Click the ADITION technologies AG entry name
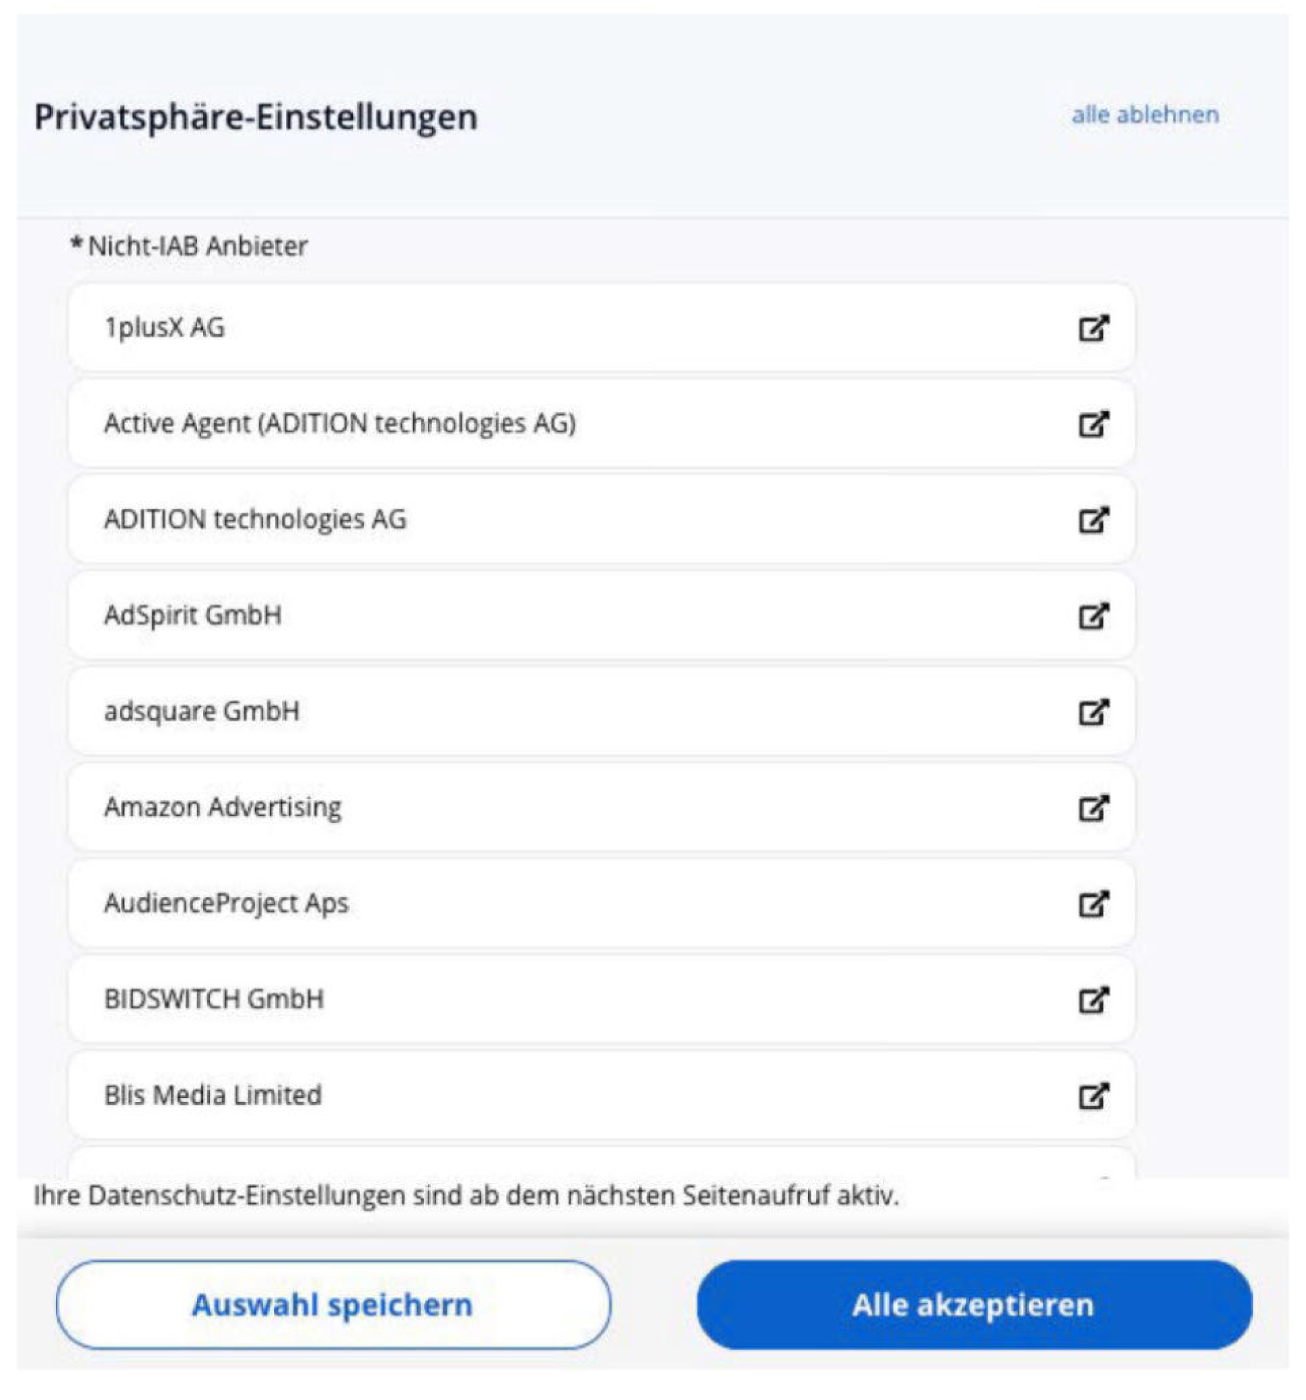1306x1400 pixels. (255, 520)
